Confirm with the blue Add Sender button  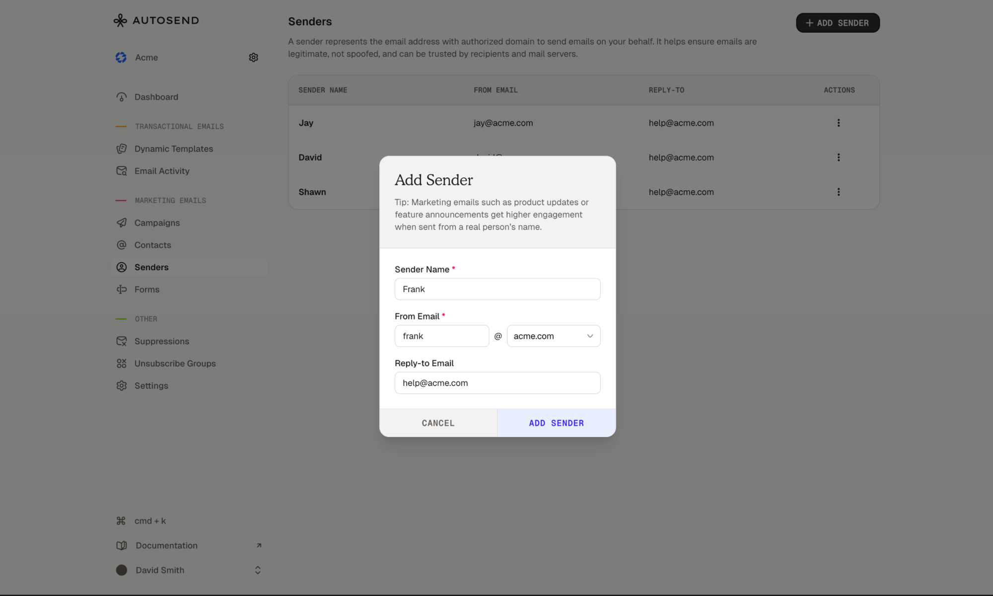(x=556, y=423)
